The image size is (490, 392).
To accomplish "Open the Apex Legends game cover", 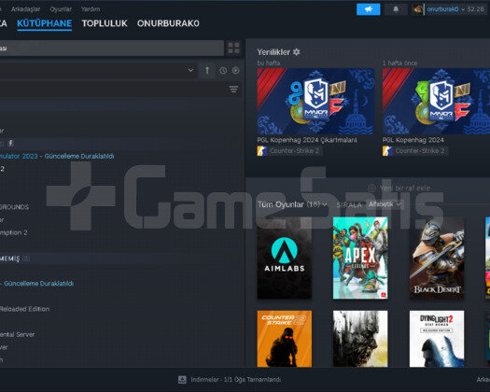I will click(x=360, y=258).
